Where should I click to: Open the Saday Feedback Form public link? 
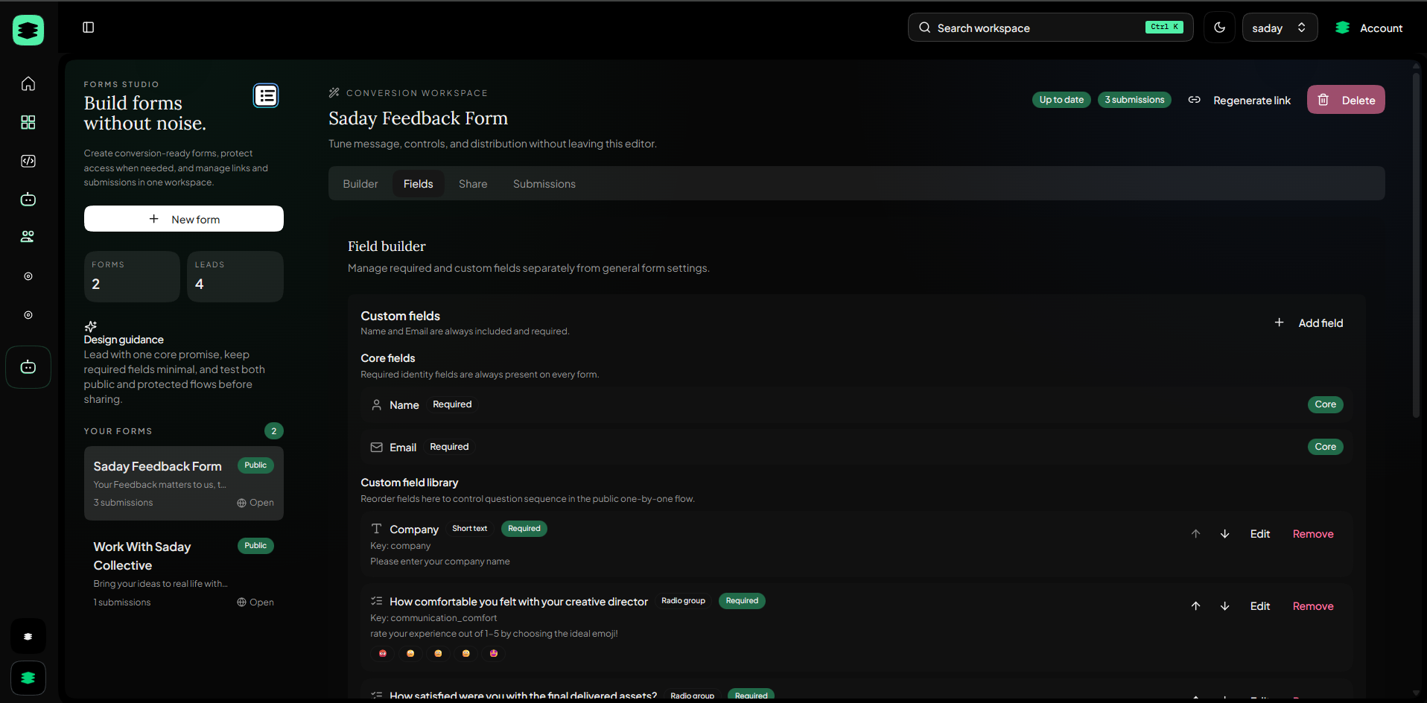click(x=255, y=503)
